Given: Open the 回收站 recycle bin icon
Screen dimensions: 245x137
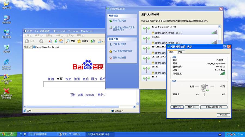Looking at the screenshot, I should point(7,49).
